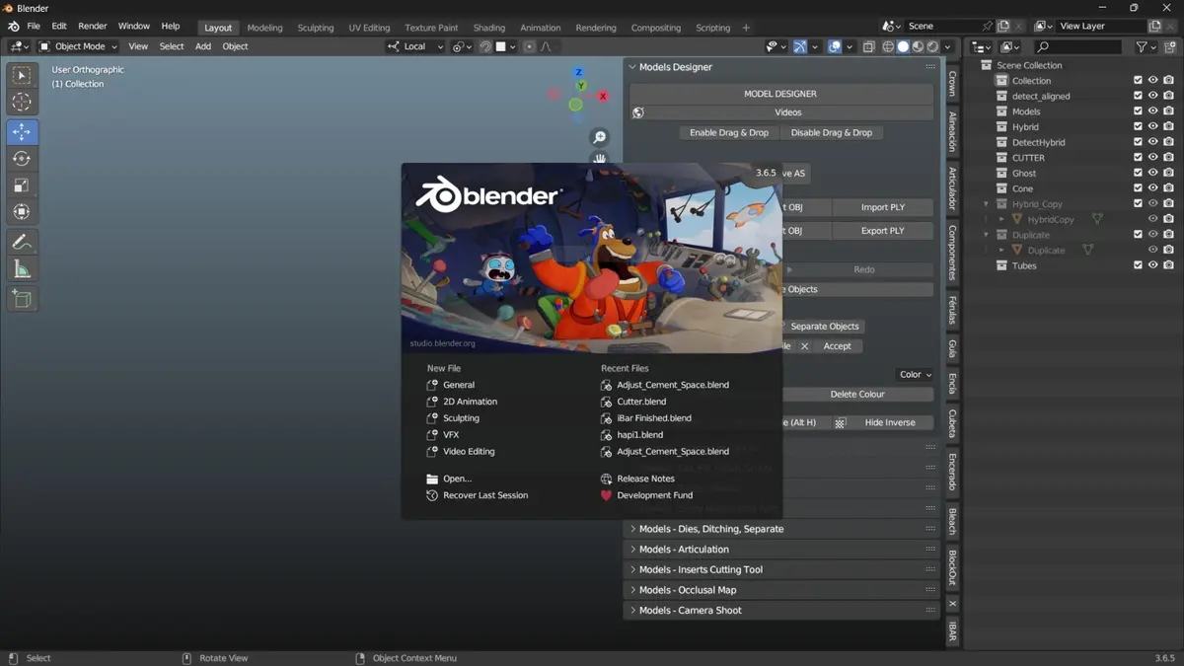
Task: Click the viewport zoom magnifier icon
Action: [x=599, y=137]
